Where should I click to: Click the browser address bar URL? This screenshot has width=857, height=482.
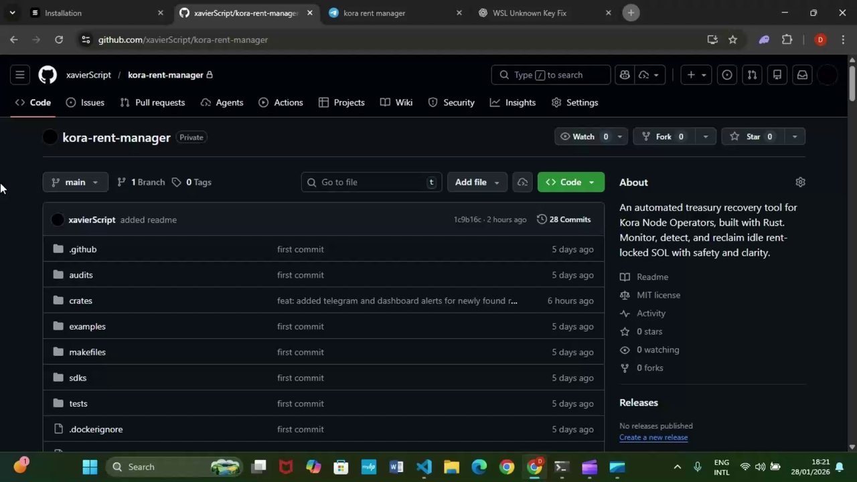(x=183, y=39)
